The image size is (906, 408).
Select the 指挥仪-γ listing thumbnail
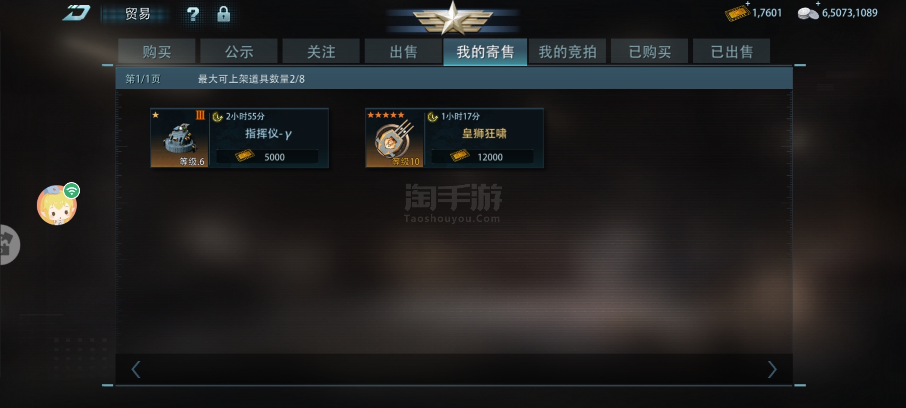[x=180, y=138]
